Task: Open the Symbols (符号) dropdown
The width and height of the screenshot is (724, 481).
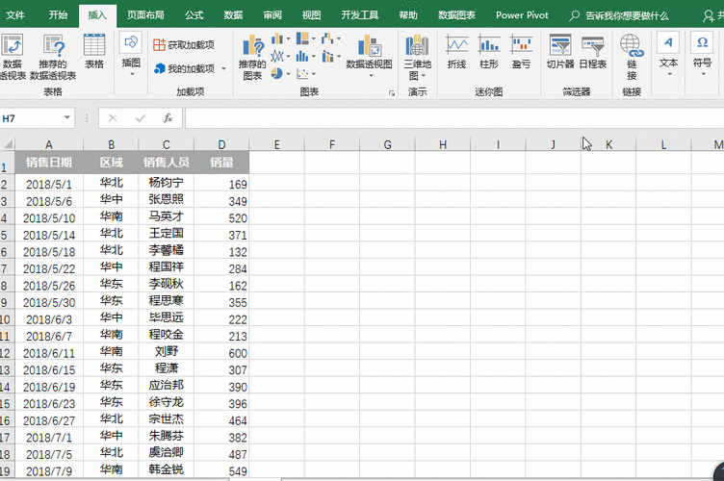Action: click(702, 55)
